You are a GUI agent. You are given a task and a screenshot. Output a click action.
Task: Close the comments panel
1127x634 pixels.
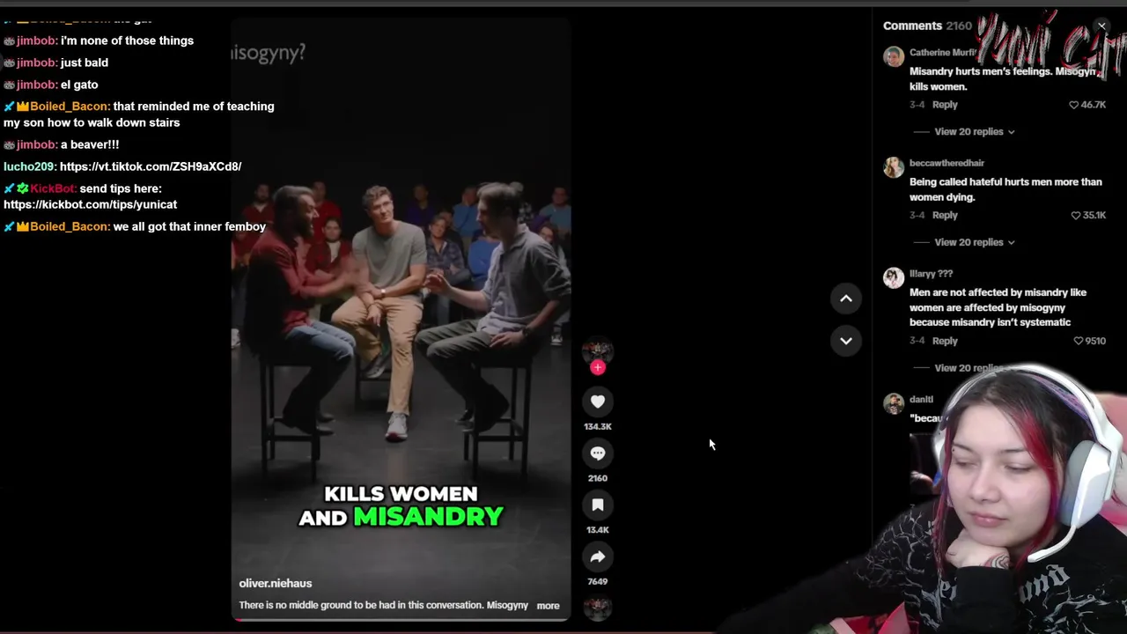(1101, 26)
